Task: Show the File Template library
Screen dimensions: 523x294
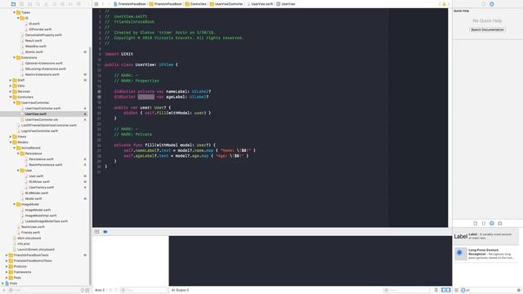Action: click(476, 223)
